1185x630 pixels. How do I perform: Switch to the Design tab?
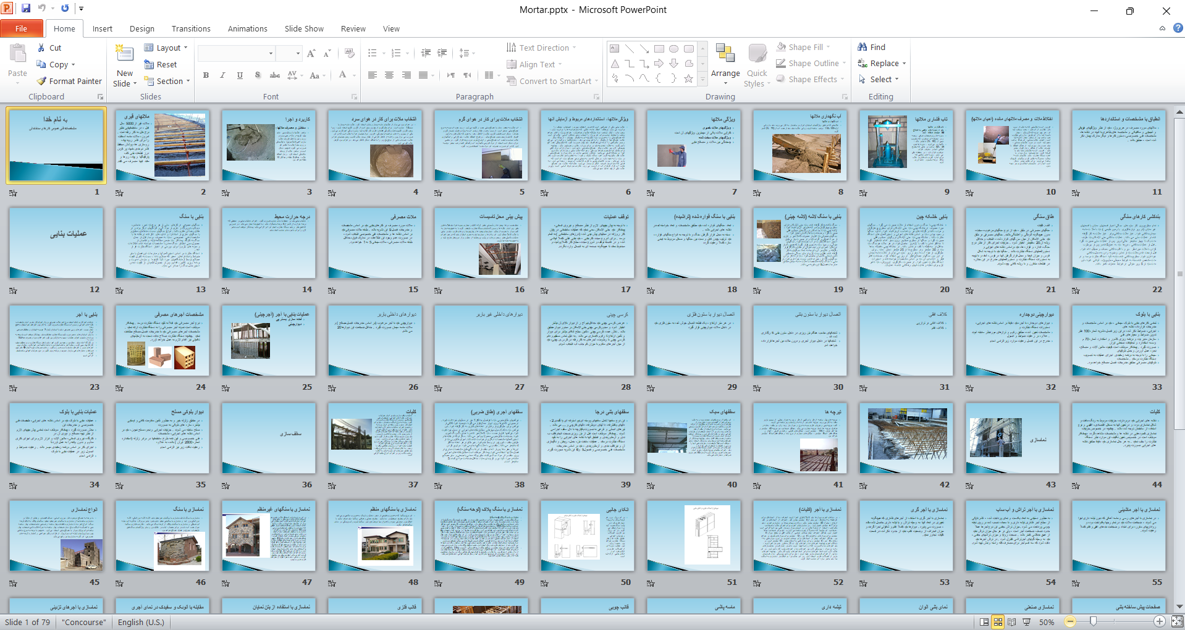coord(142,28)
